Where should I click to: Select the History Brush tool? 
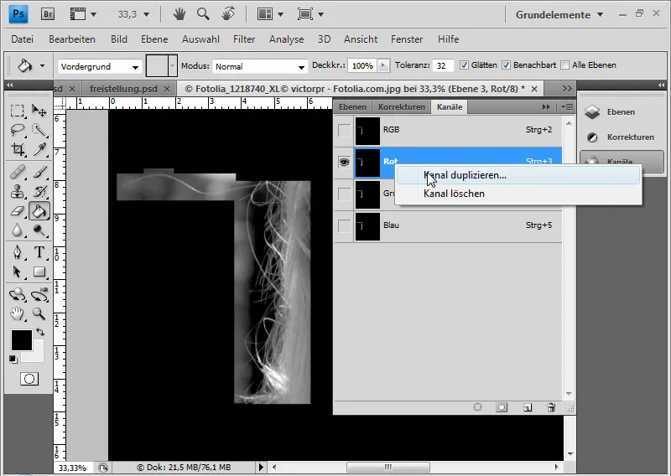point(39,192)
